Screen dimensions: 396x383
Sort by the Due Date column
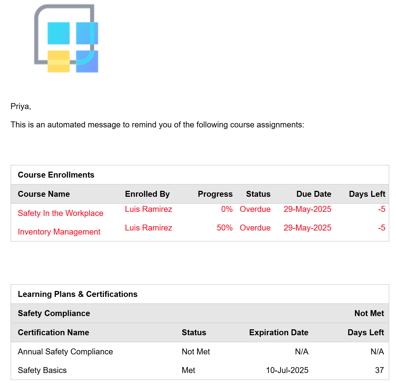tap(314, 194)
